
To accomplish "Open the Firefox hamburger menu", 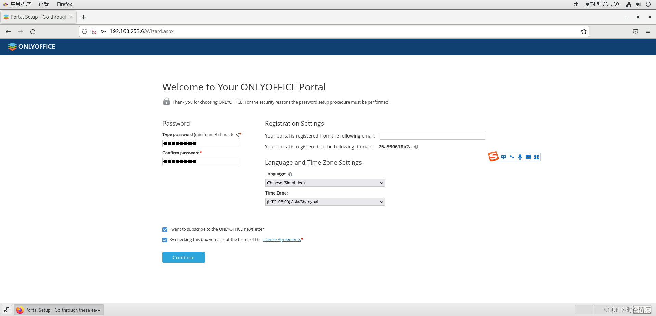I will [x=647, y=31].
